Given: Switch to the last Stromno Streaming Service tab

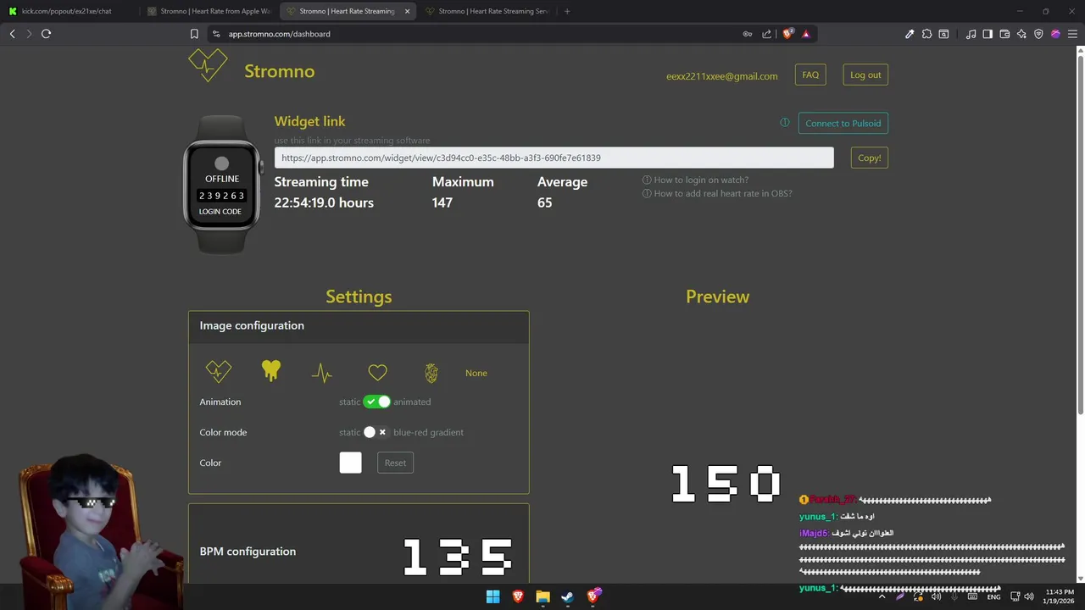Looking at the screenshot, I should click(x=486, y=11).
